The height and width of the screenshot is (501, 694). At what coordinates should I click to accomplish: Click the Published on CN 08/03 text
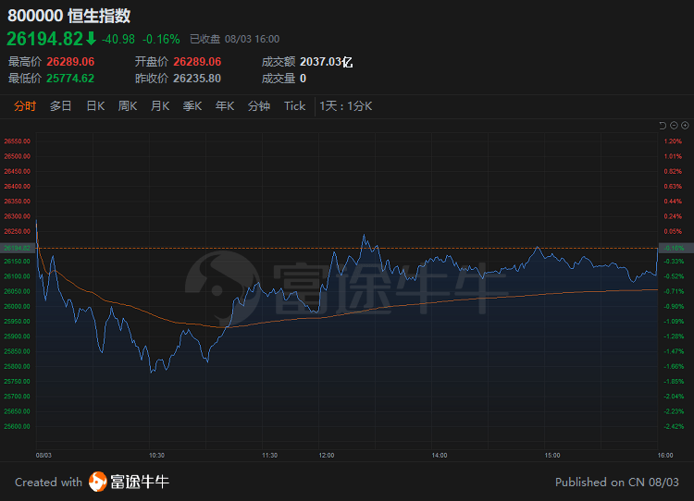(617, 482)
